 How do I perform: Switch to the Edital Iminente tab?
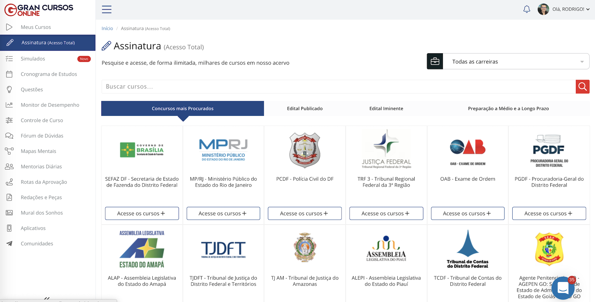point(386,108)
